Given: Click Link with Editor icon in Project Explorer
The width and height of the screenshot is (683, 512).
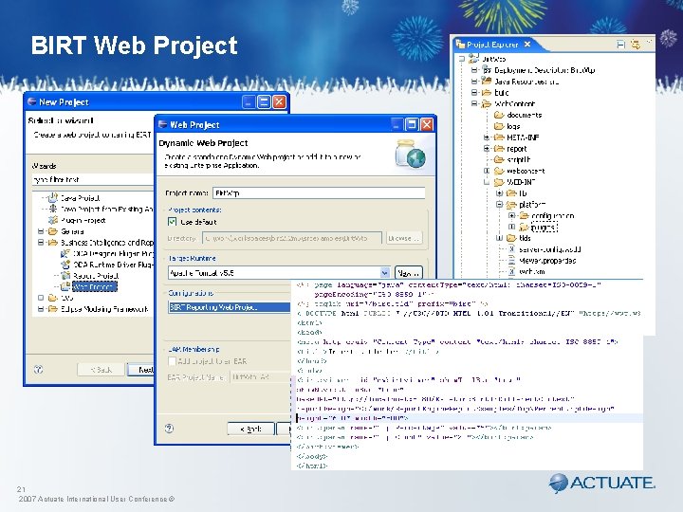Looking at the screenshot, I should 636,44.
